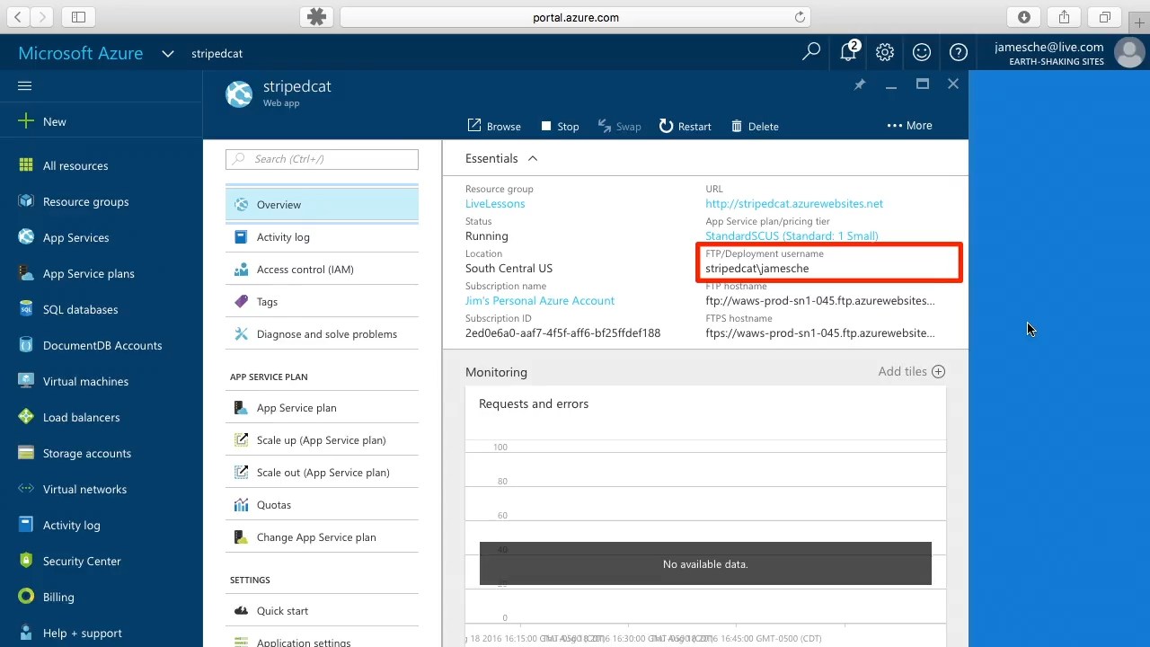
Task: Open Diagnose and solve problems
Action: 322,334
